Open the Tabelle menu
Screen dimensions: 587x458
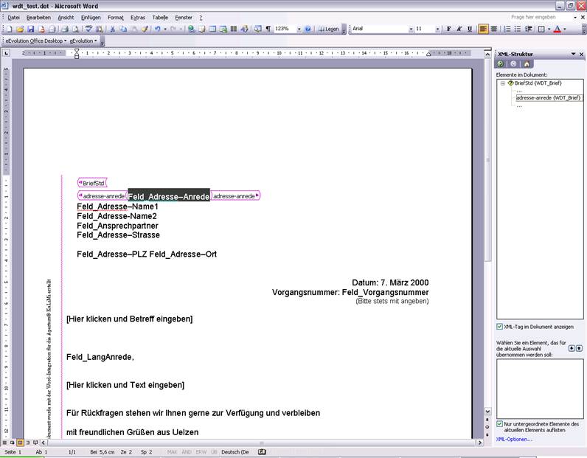pyautogui.click(x=160, y=18)
